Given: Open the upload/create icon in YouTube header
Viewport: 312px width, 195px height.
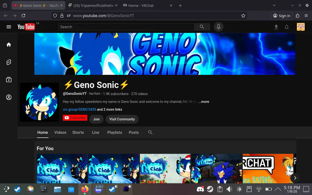Looking at the screenshot, I should click(x=276, y=27).
